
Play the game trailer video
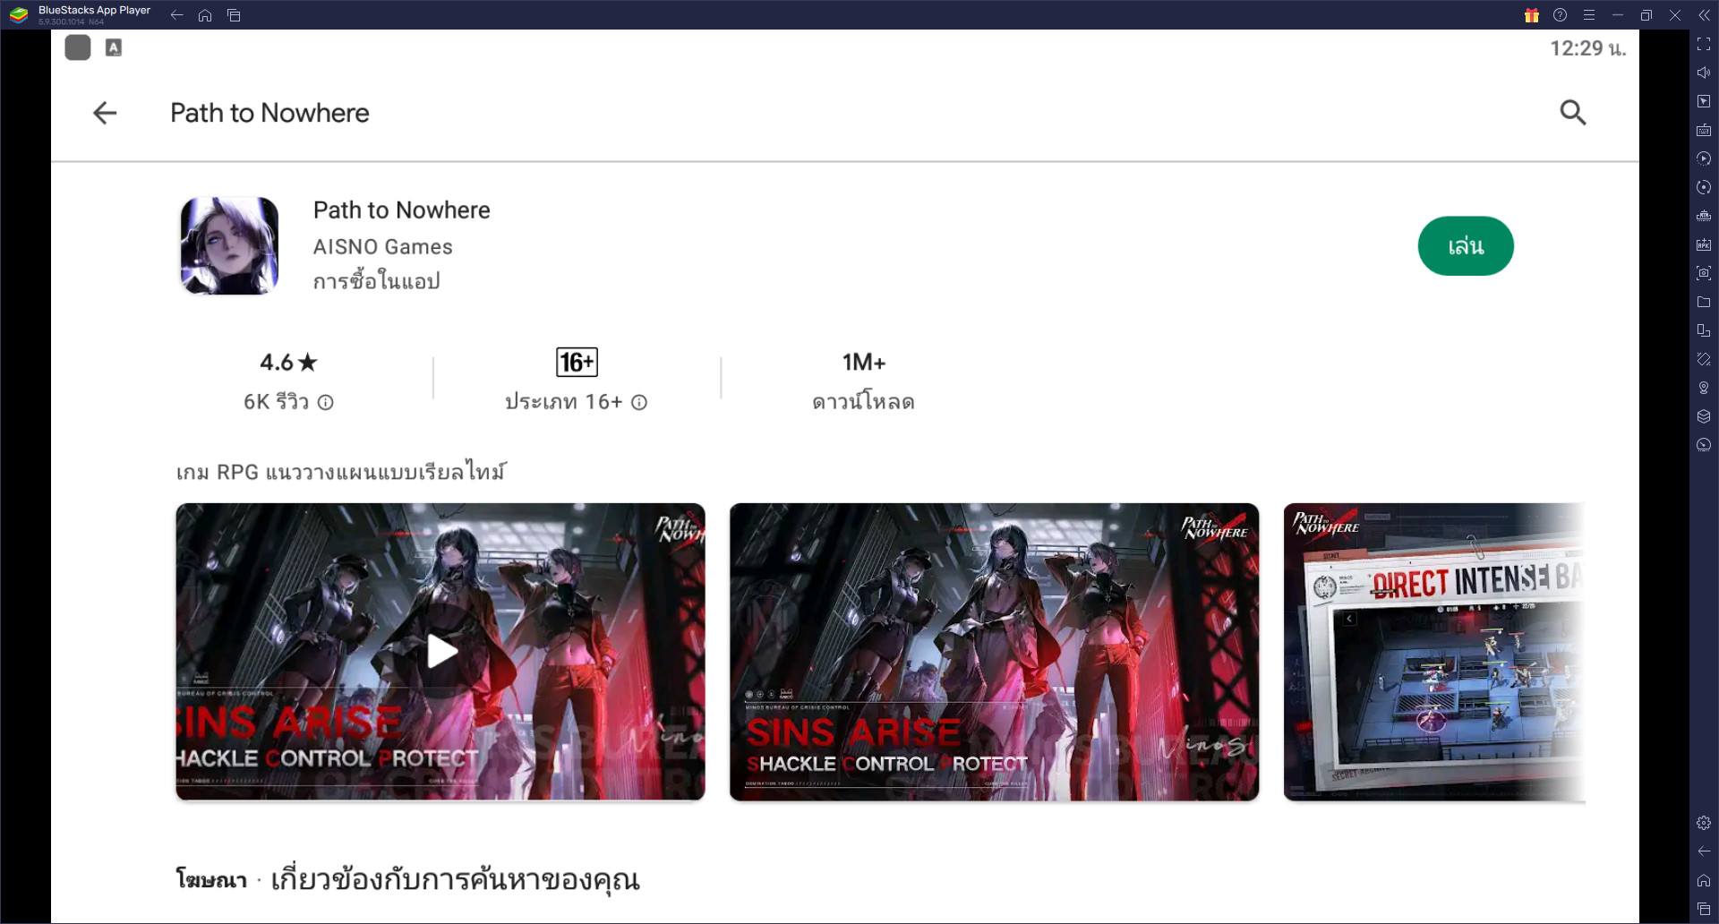[x=440, y=651]
